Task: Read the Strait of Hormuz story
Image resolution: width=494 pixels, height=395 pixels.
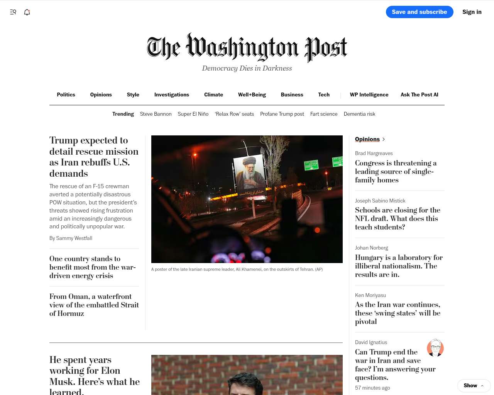Action: (94, 305)
